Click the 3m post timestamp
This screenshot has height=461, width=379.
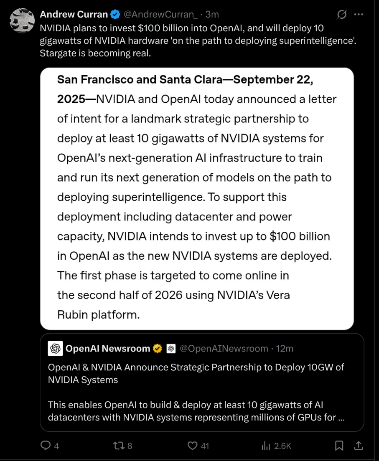(x=212, y=15)
